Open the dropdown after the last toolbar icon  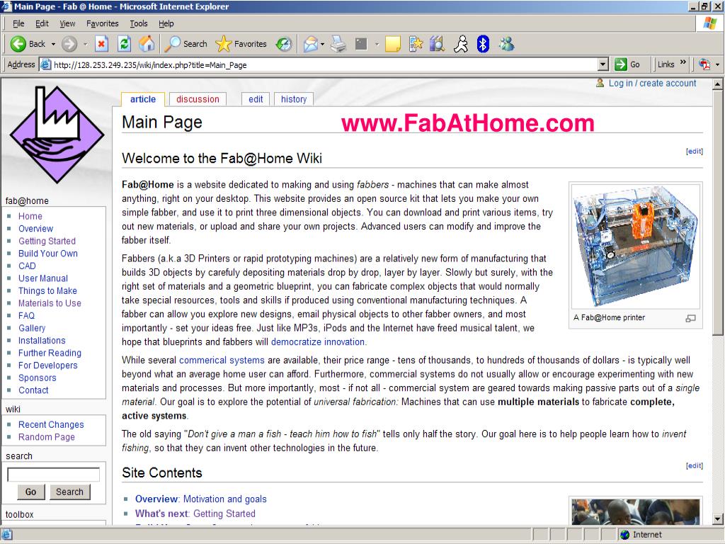(x=718, y=64)
